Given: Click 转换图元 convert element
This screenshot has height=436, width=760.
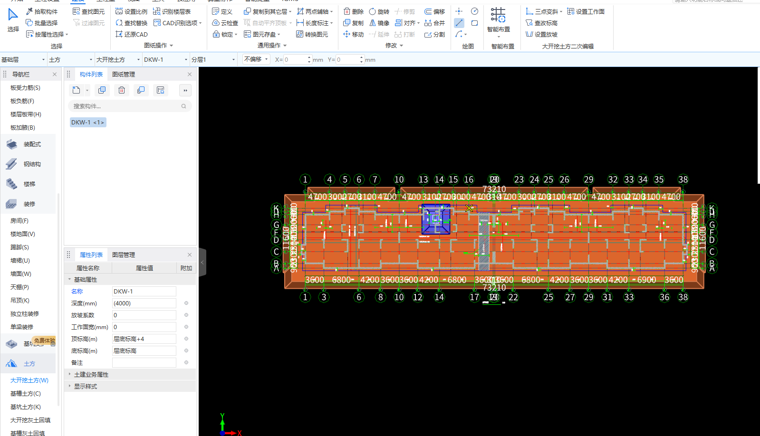Looking at the screenshot, I should point(312,34).
